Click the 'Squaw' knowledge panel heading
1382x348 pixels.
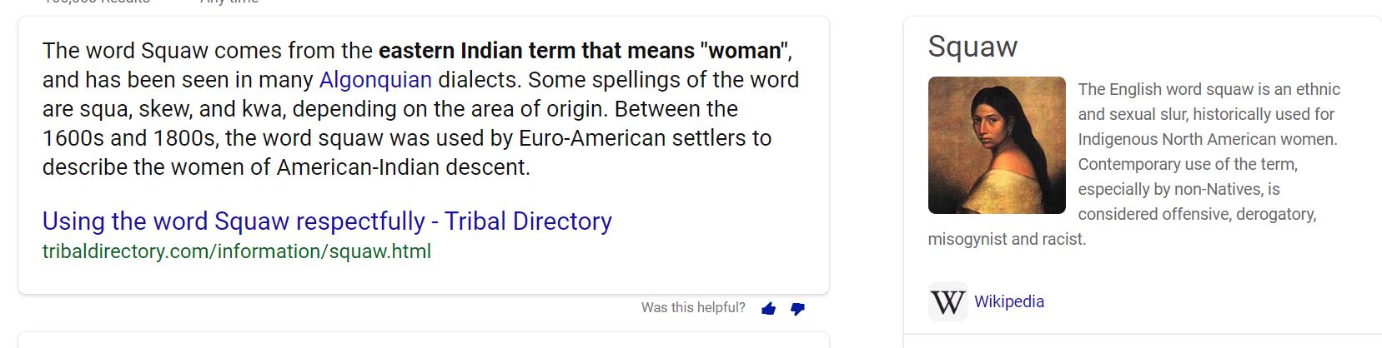(972, 47)
